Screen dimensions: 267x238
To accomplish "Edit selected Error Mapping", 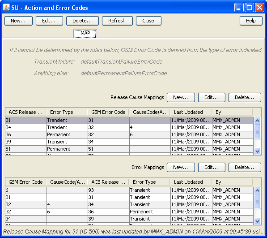I will coord(212,167).
